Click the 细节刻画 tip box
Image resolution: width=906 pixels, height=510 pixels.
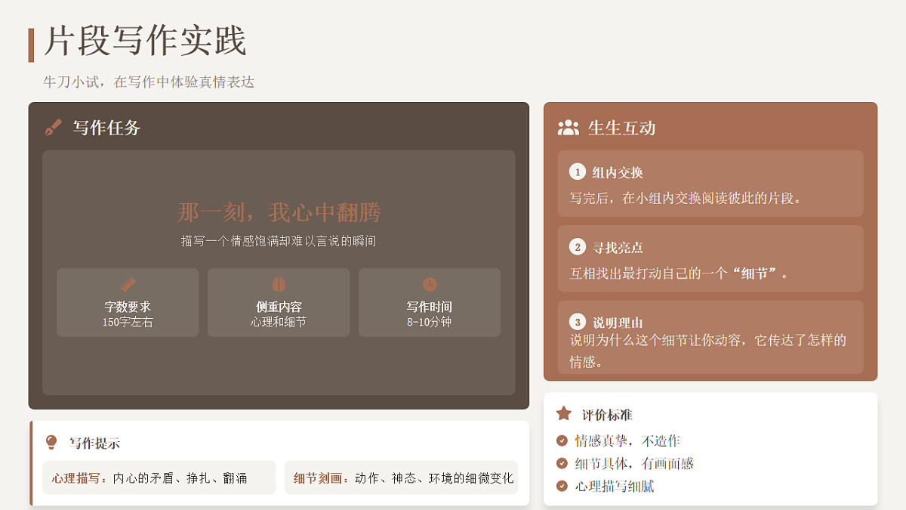click(401, 478)
